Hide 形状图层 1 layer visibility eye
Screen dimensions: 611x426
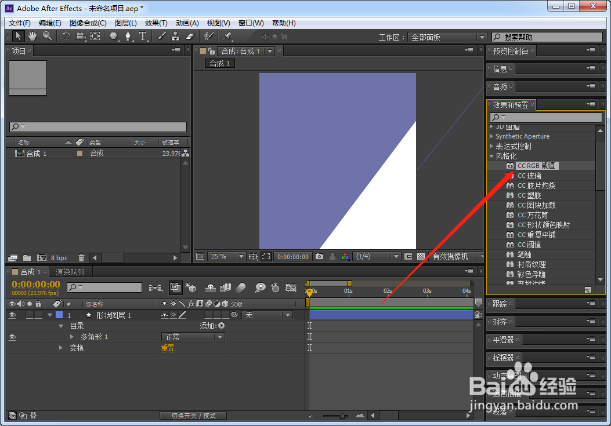[12, 315]
